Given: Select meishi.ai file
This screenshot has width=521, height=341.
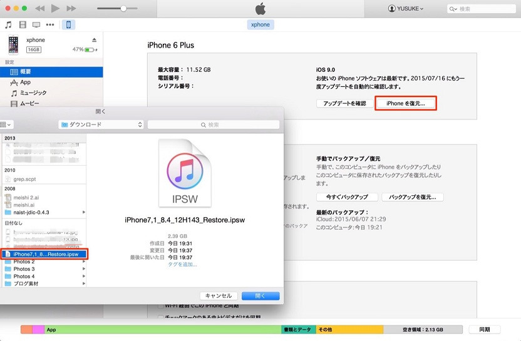Looking at the screenshot, I should point(44,205).
